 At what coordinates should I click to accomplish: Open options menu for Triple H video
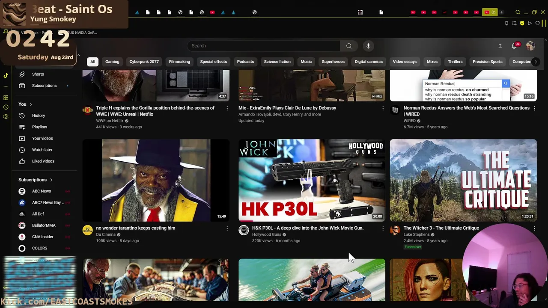pos(227,109)
